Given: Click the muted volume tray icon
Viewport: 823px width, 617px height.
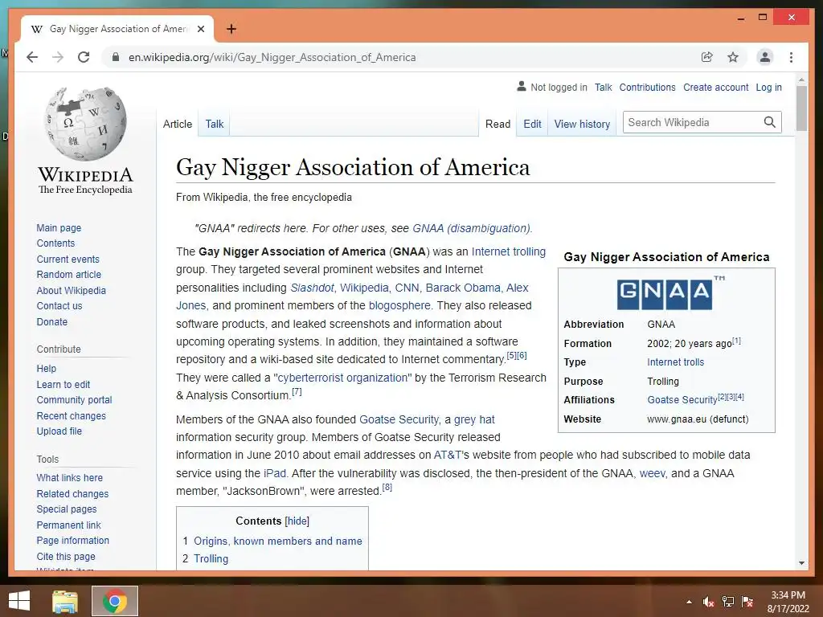Looking at the screenshot, I should (x=708, y=602).
